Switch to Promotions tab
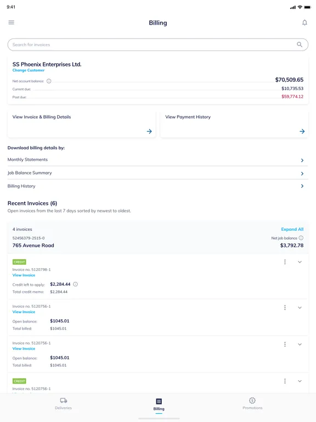Screen dimensions: 316x422 tap(252, 404)
